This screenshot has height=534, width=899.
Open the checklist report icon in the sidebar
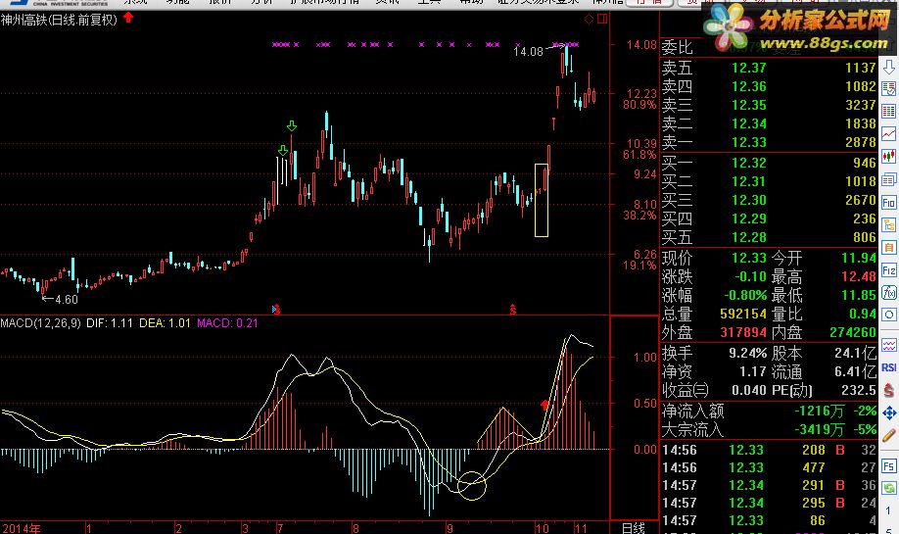click(x=888, y=89)
